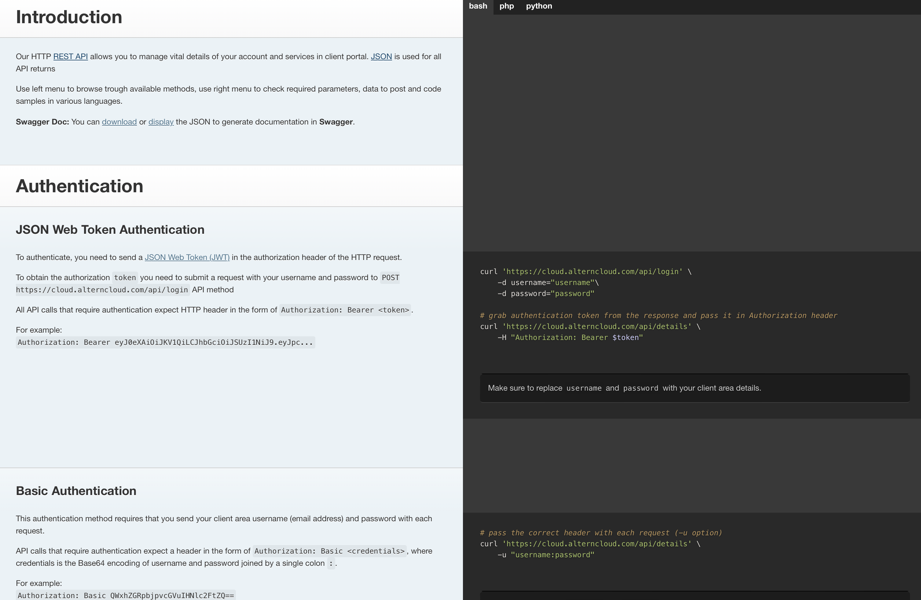Click the curl api/login URL in code
The height and width of the screenshot is (600, 921).
(592, 272)
